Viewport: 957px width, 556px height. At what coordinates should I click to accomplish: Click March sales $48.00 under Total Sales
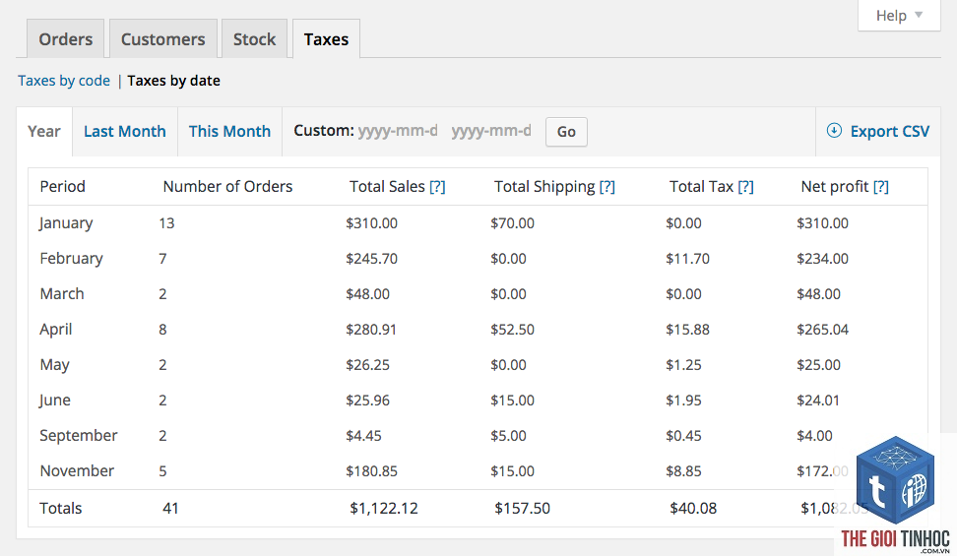pyautogui.click(x=367, y=294)
